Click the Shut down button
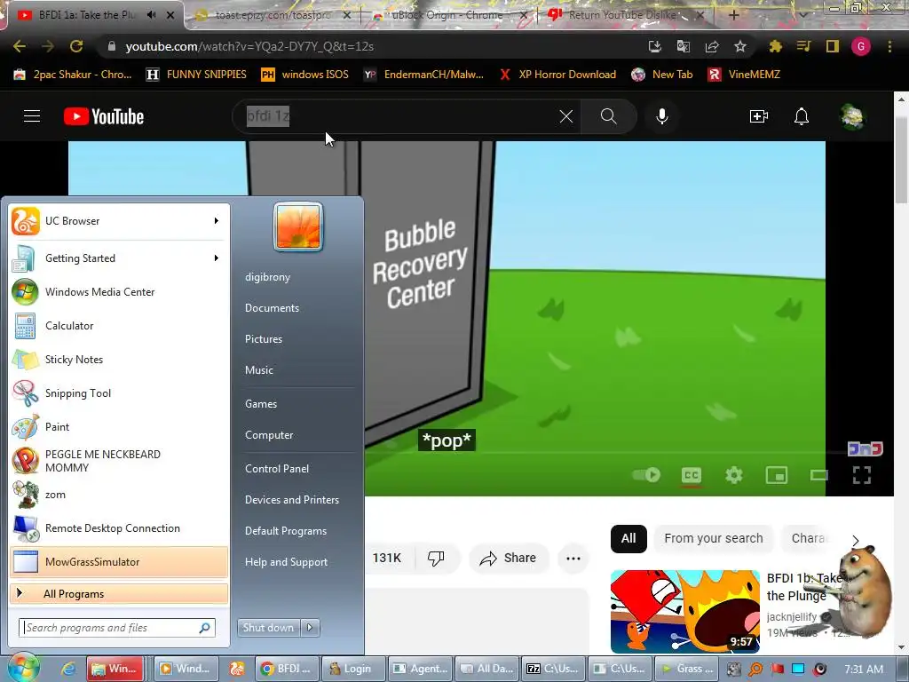This screenshot has height=682, width=909. 268,628
